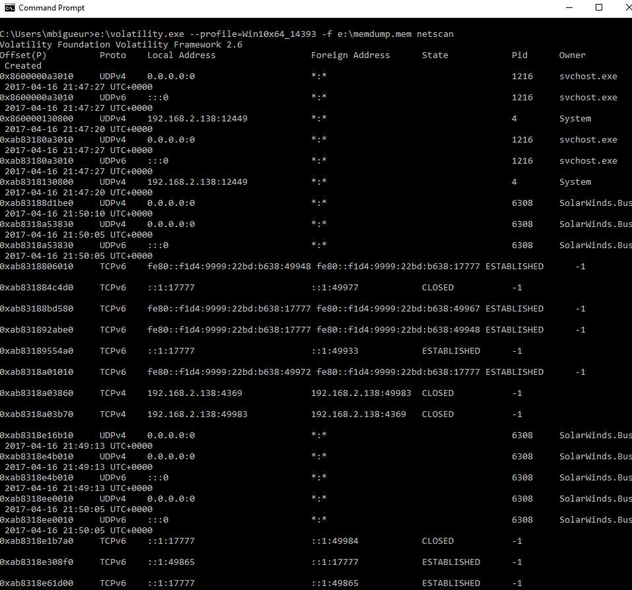Screen dimensions: 632x590
Task: Click the Volatility Framework 2.6 banner line
Action: (x=121, y=45)
